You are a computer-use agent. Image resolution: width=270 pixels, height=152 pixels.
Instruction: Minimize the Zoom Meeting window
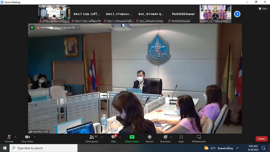pos(247,2)
